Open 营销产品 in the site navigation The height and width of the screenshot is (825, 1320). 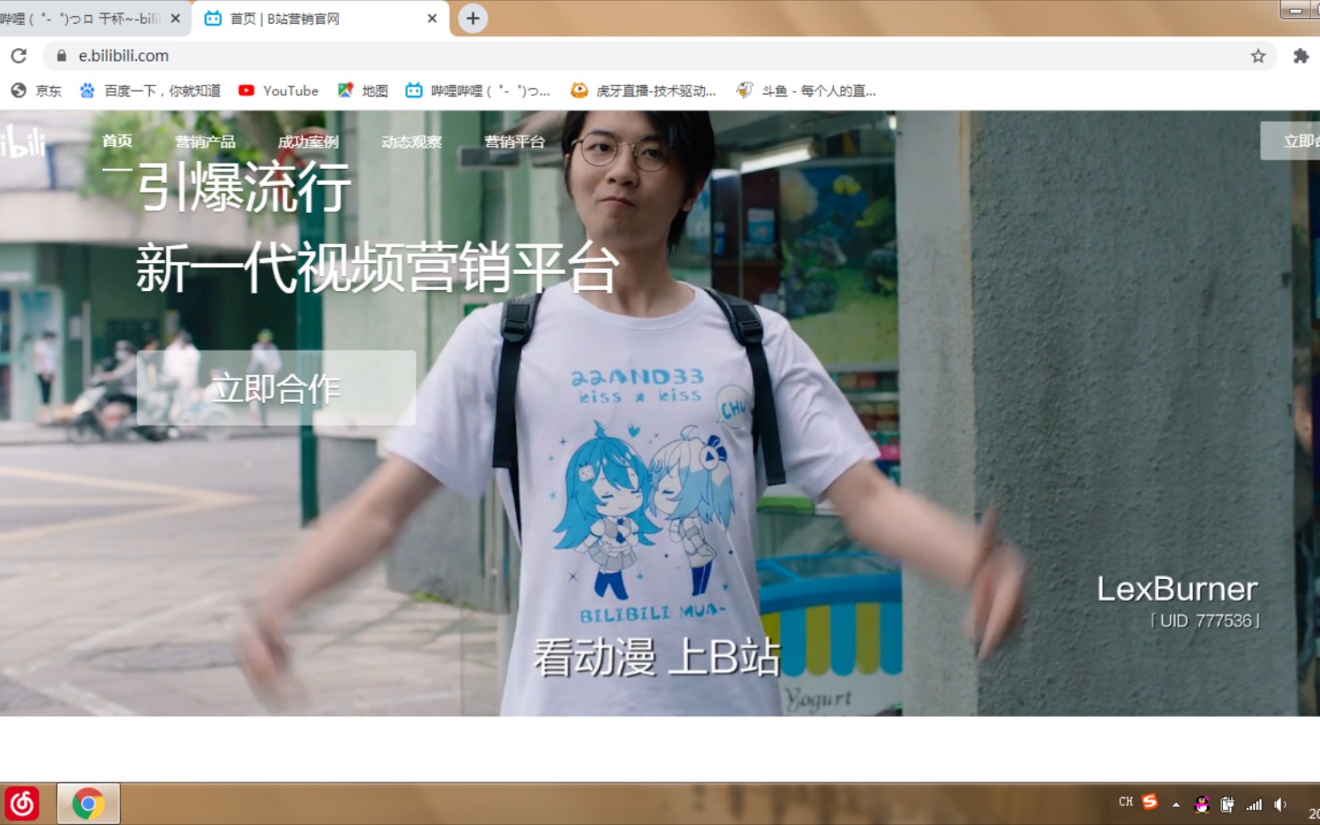(205, 141)
